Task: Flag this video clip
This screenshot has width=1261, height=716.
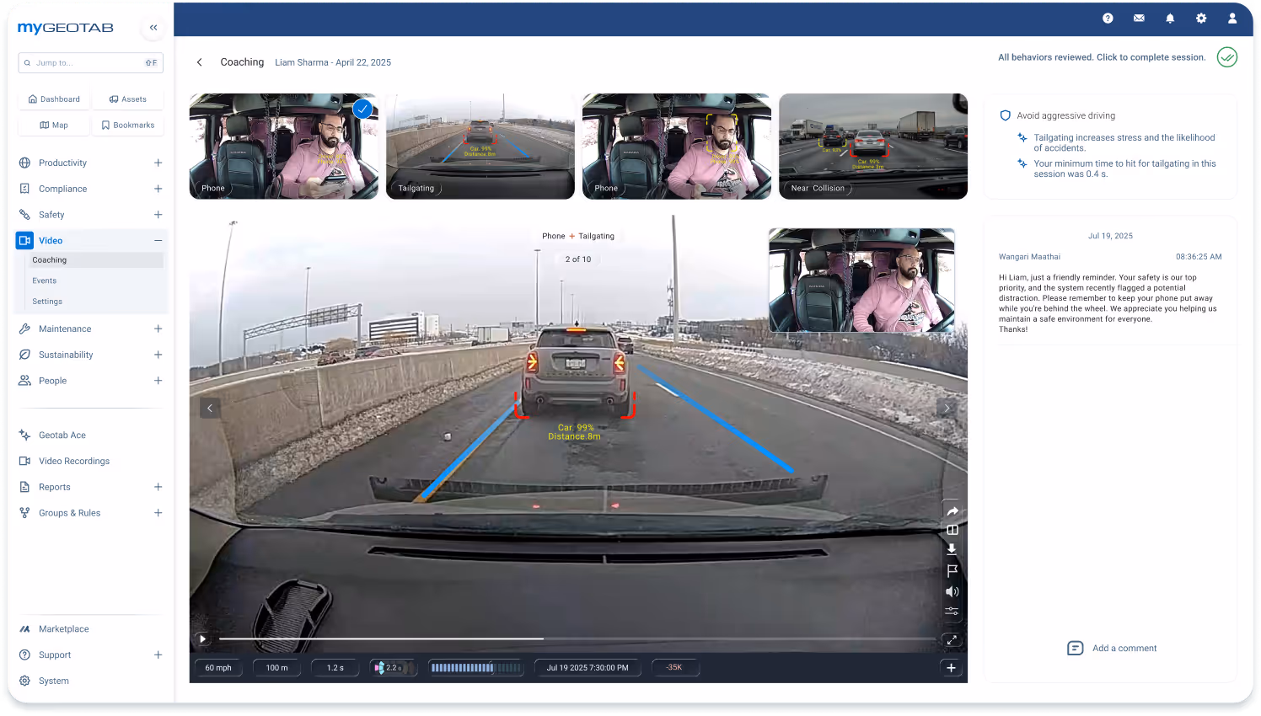Action: coord(952,571)
